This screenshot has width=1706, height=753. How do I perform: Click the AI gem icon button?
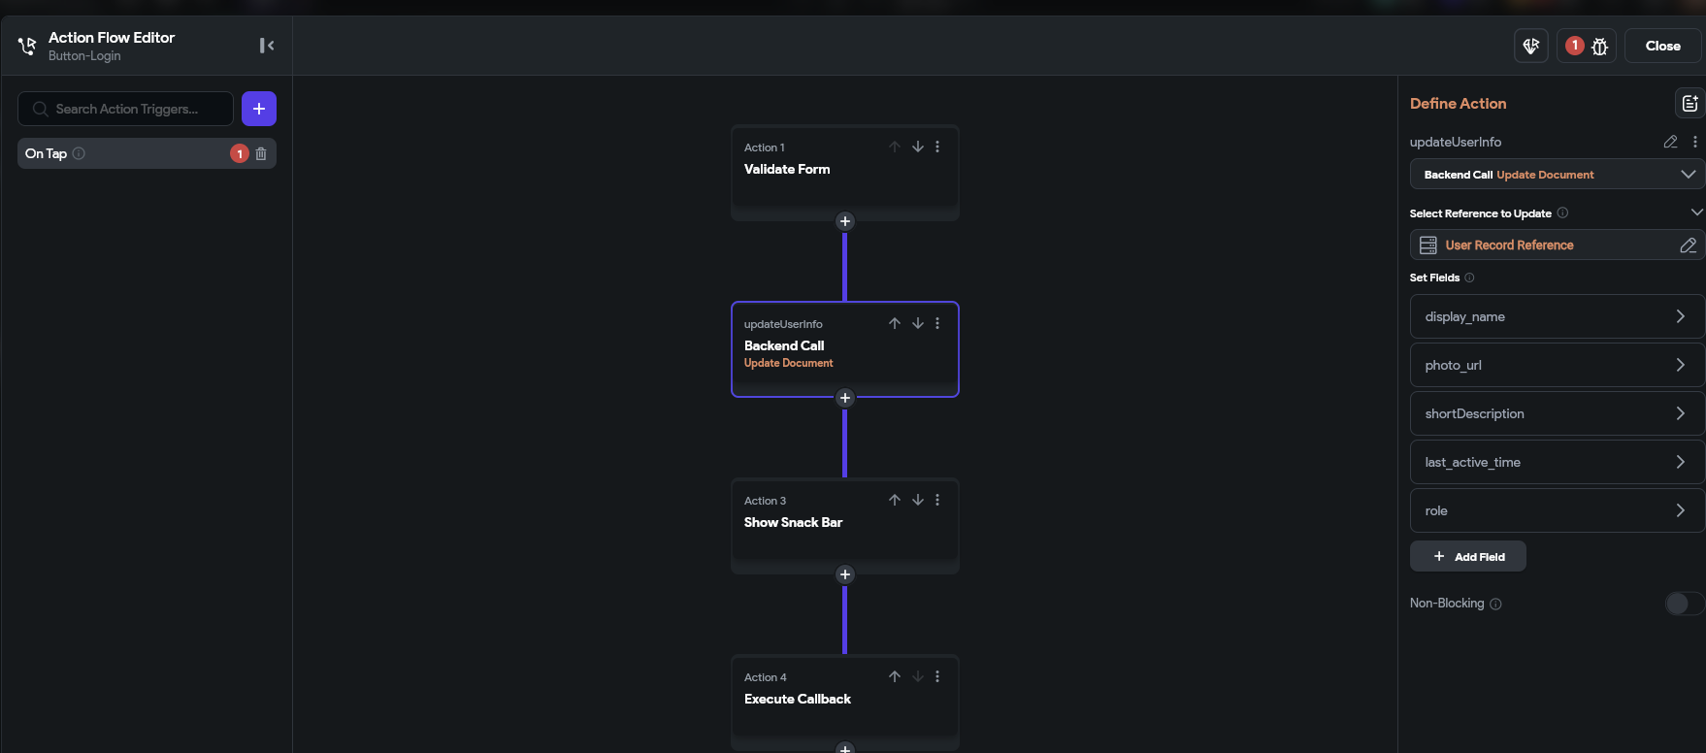pyautogui.click(x=1531, y=46)
